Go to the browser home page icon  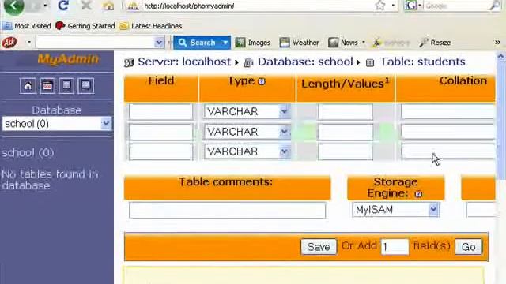click(108, 6)
